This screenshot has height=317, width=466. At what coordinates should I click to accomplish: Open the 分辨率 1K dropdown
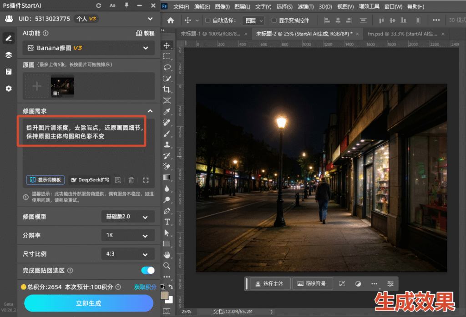128,235
